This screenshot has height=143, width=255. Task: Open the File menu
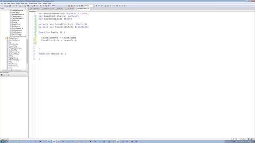tap(2, 3)
